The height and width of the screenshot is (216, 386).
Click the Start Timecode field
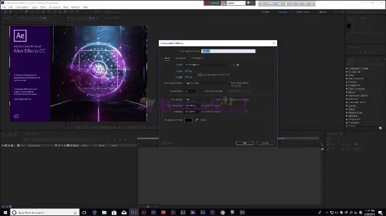point(191,105)
